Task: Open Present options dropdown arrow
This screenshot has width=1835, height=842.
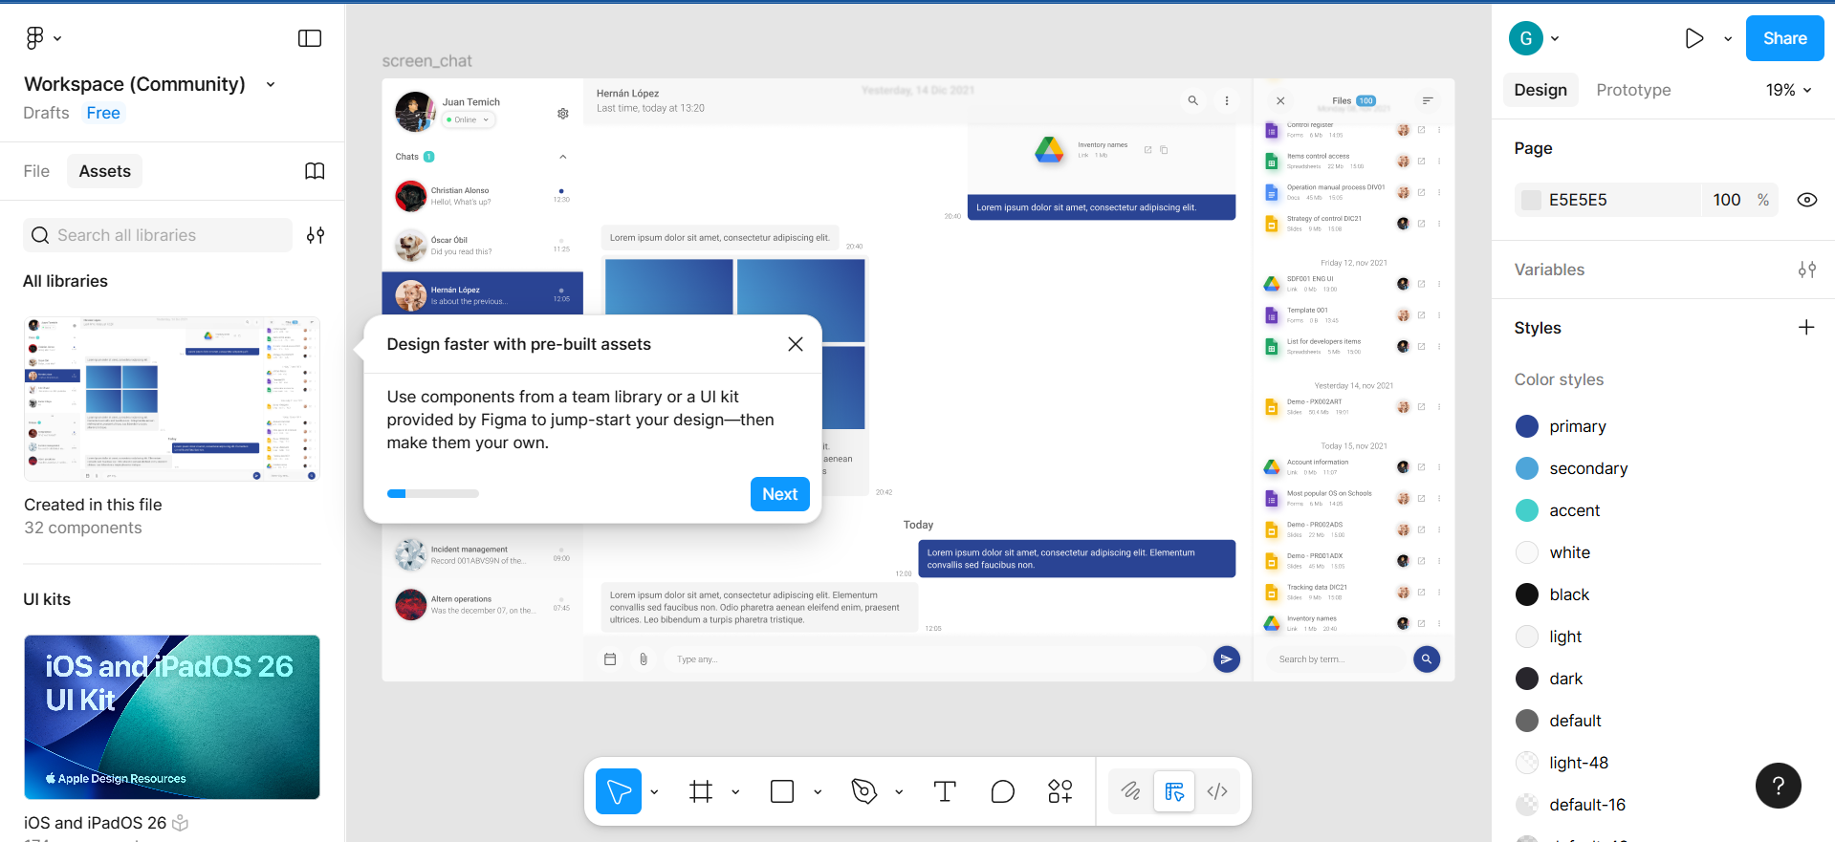Action: pos(1728,38)
